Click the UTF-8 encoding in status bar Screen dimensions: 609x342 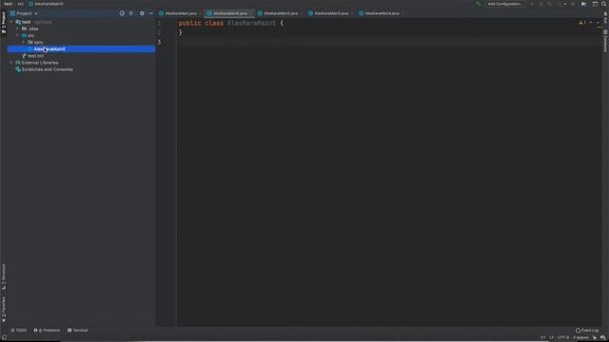(x=563, y=338)
